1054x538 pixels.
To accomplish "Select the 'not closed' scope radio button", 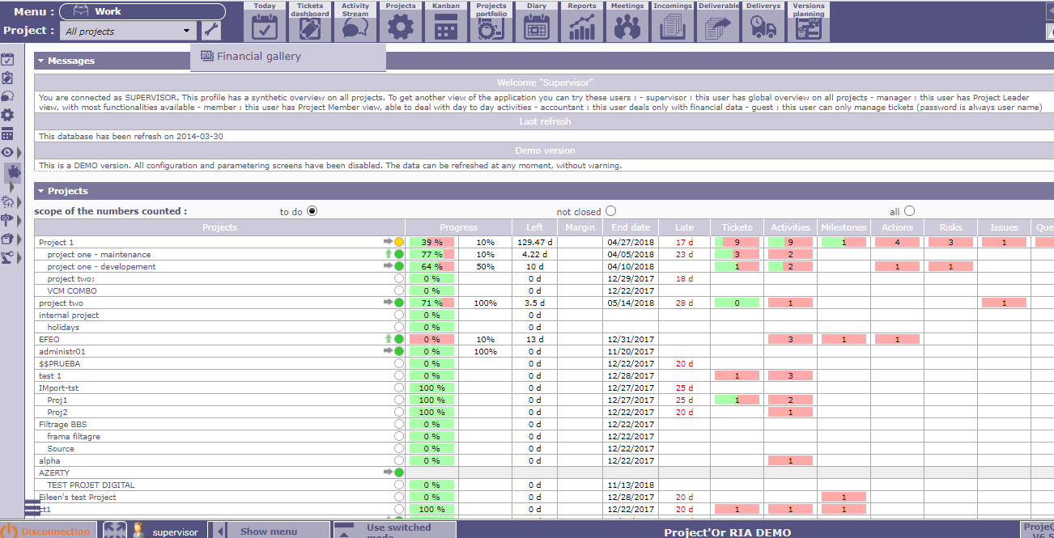I will [x=610, y=211].
